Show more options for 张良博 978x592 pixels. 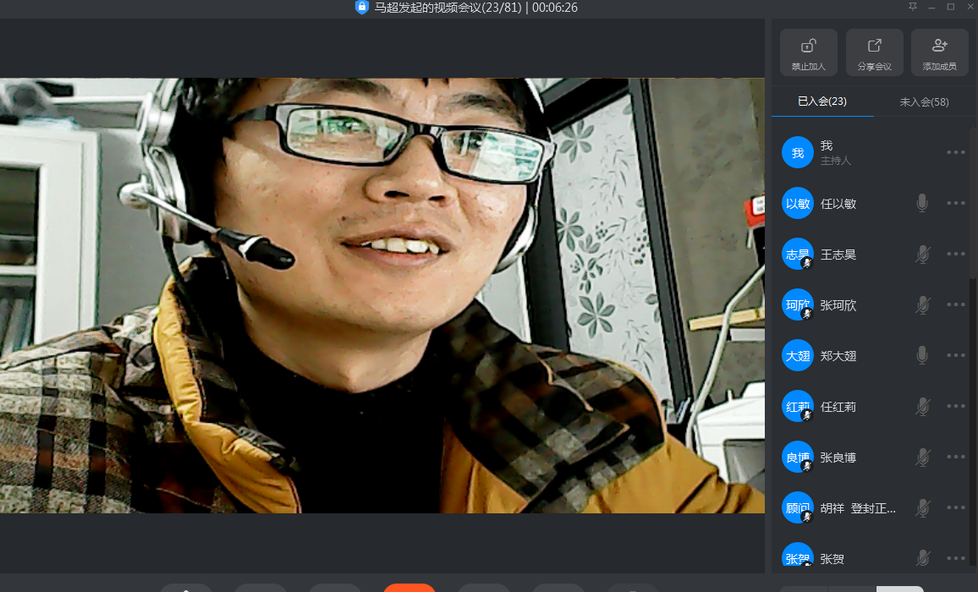[955, 458]
